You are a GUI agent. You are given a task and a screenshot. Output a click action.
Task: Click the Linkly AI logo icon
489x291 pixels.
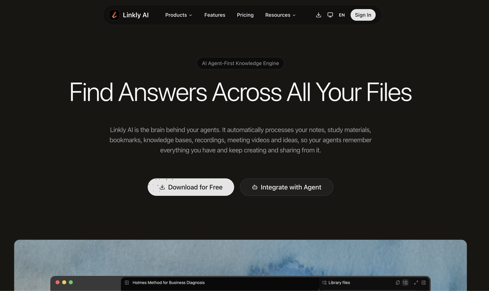[x=114, y=15]
